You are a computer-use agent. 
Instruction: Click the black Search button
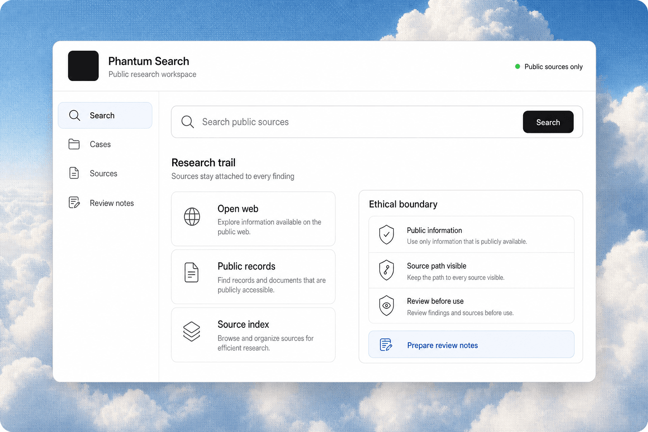pos(548,122)
